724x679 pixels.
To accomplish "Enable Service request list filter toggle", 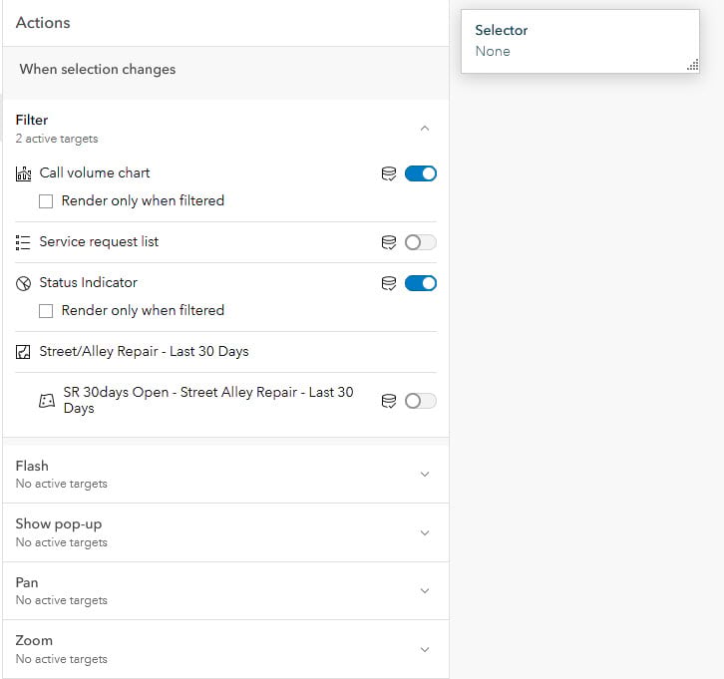I will (x=421, y=242).
